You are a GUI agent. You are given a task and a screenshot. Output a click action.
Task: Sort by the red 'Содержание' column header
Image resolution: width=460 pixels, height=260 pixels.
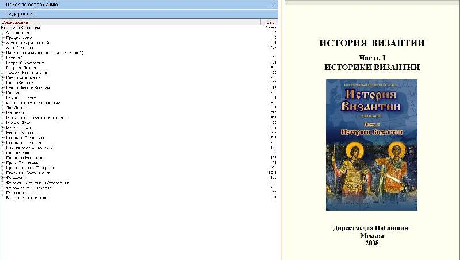(x=131, y=22)
